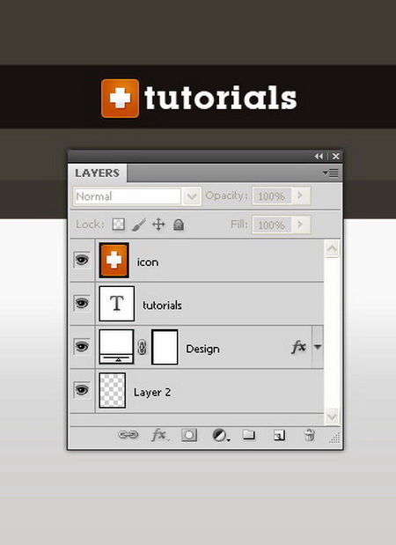This screenshot has width=396, height=545.
Task: Click the fx badge on the Design layer
Action: [x=298, y=347]
